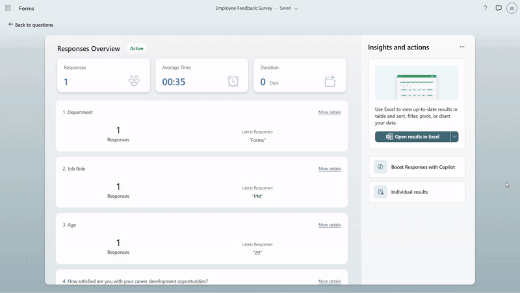Click the Responses people icon
The width and height of the screenshot is (520, 293).
[134, 80]
